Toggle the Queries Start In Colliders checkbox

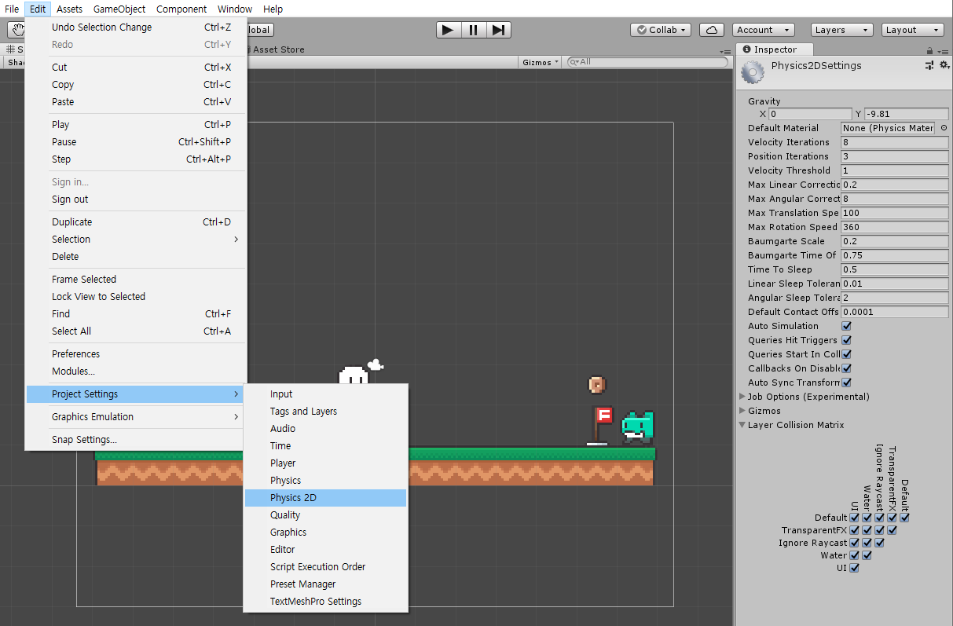(847, 354)
